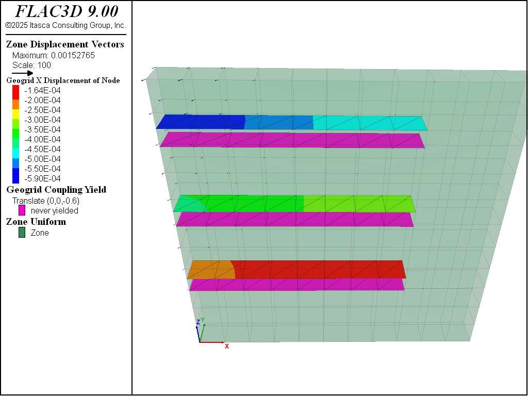Select the red legend color band

[16, 92]
